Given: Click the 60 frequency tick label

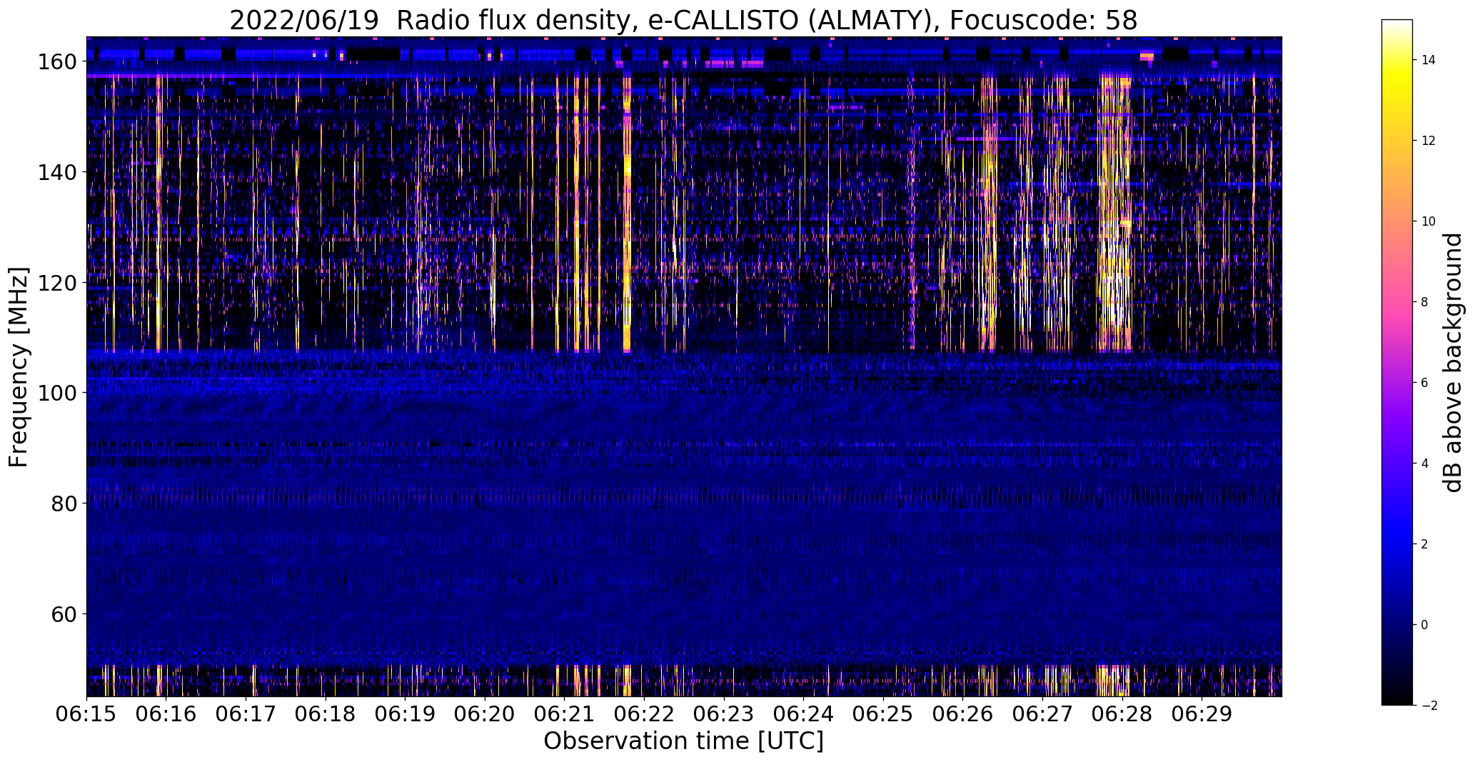Looking at the screenshot, I should 64,614.
